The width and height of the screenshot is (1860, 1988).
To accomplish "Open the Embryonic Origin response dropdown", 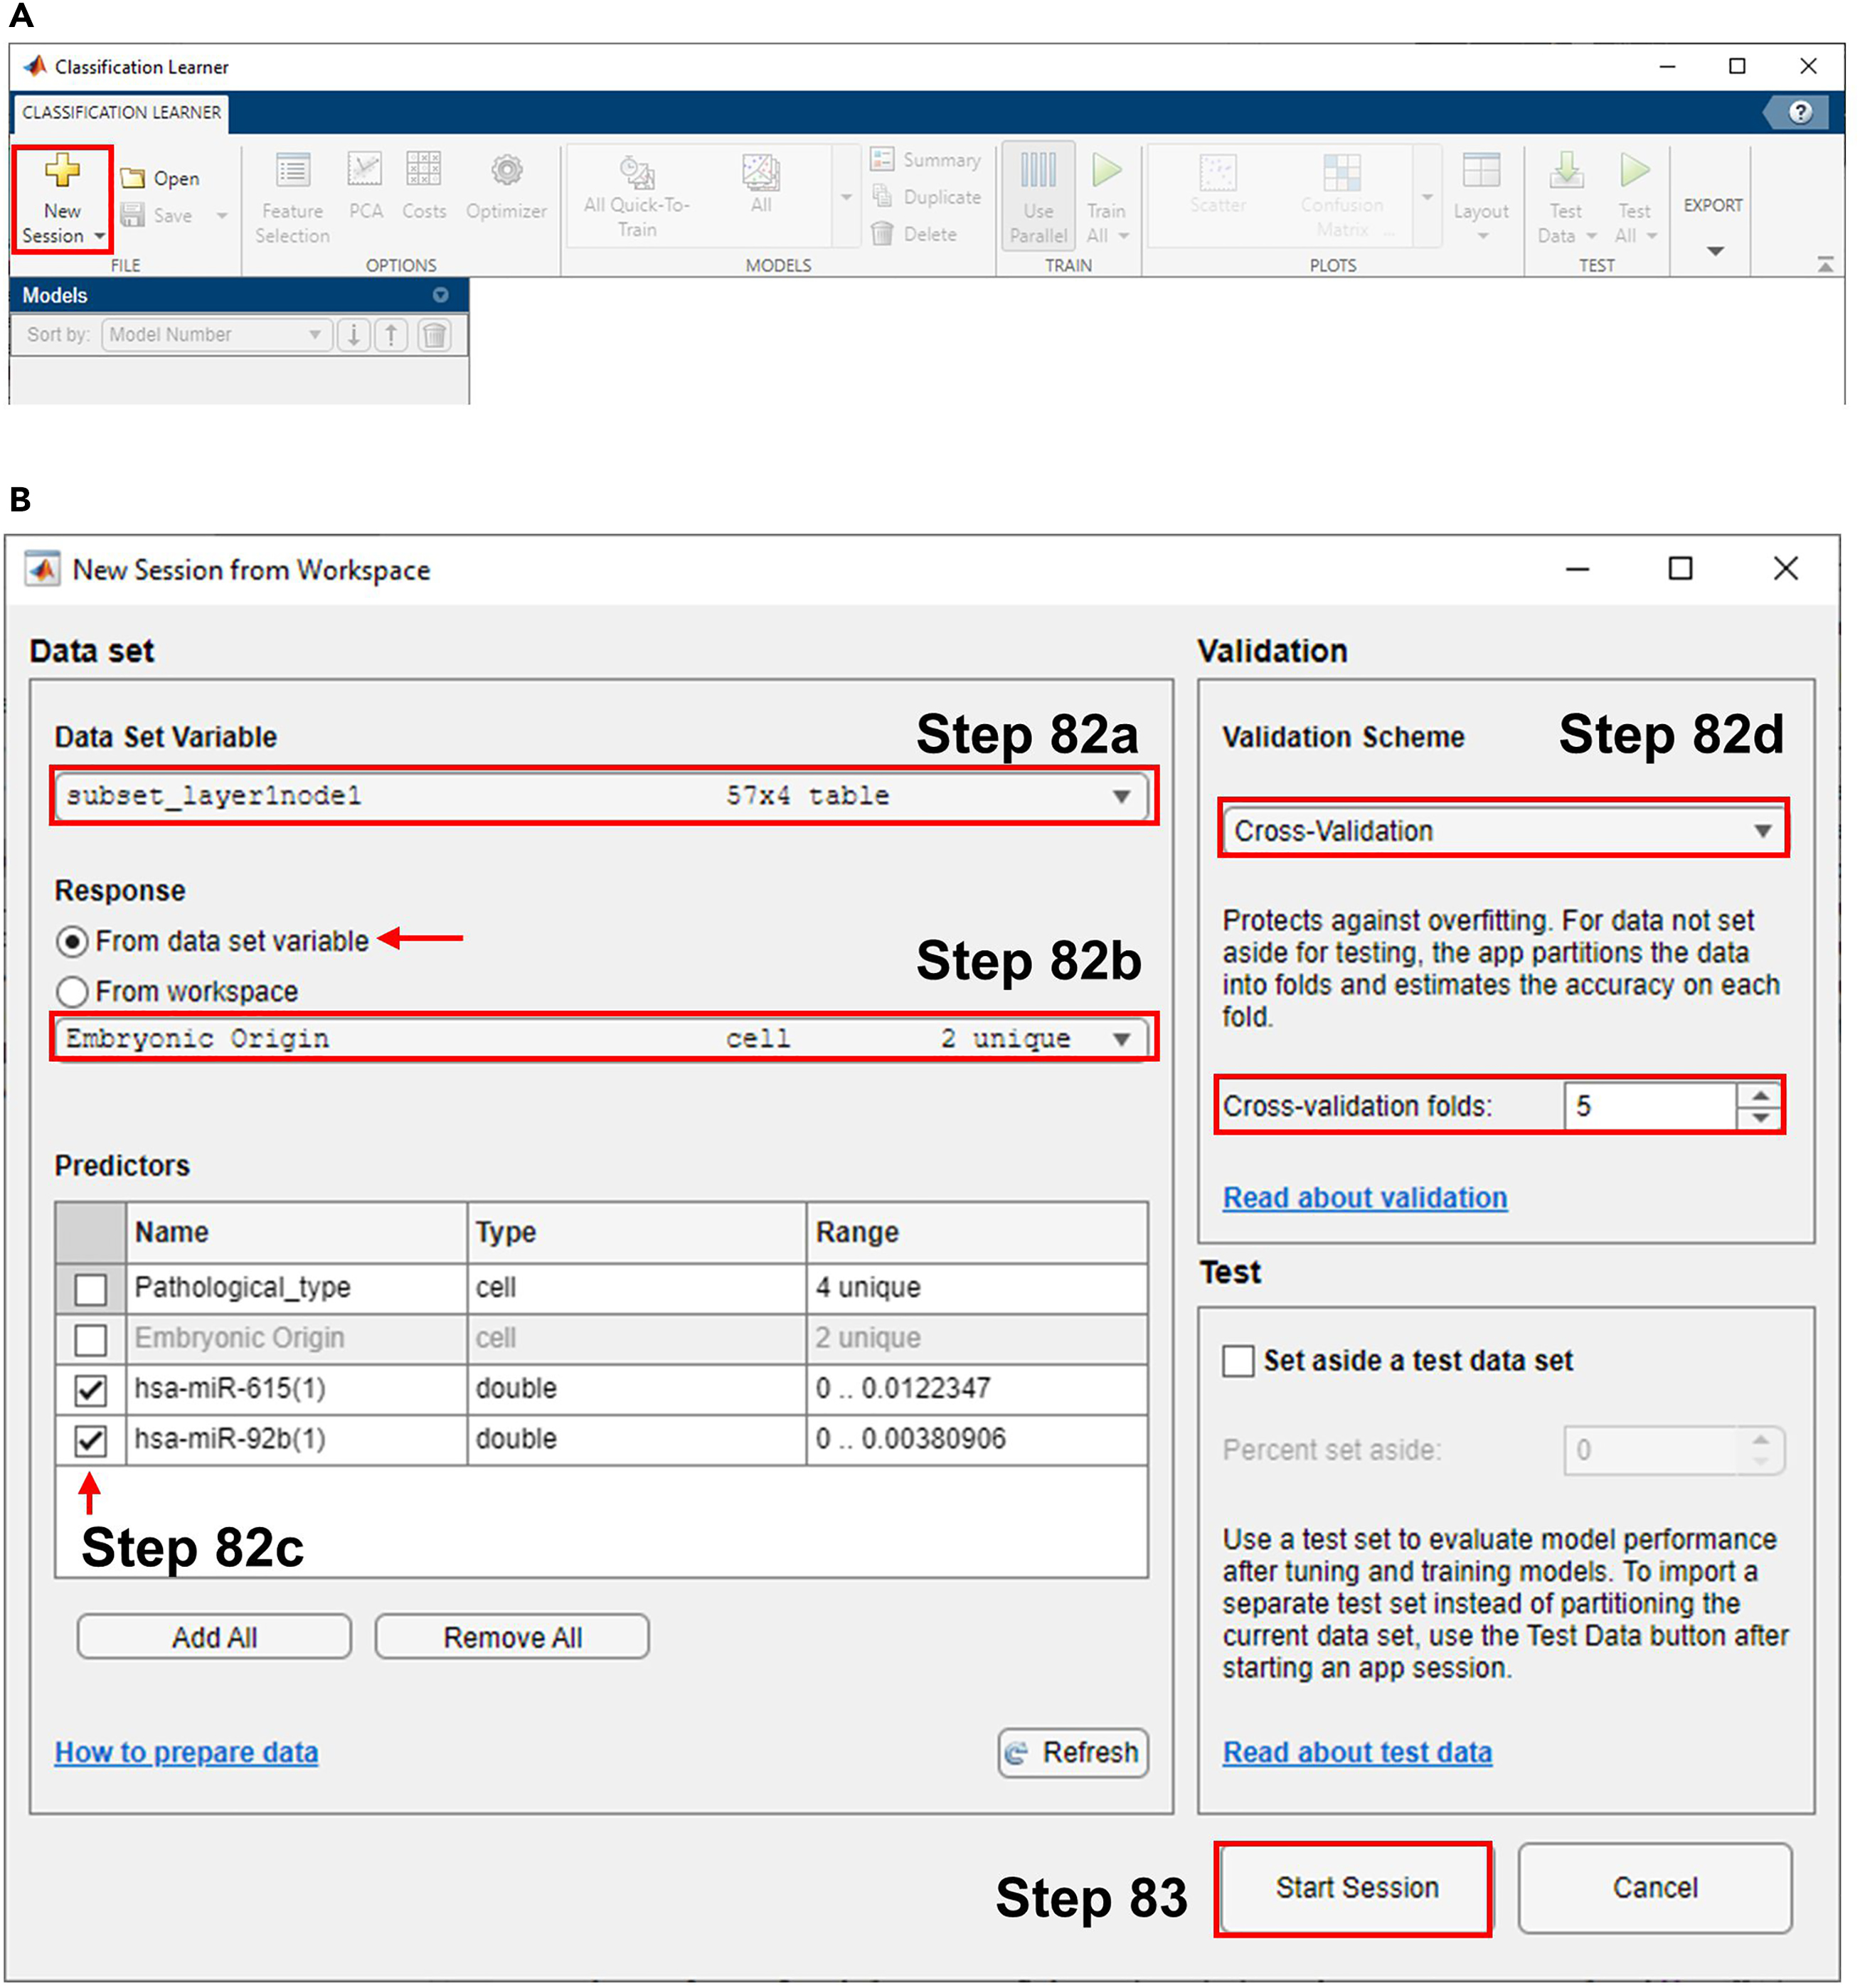I will (x=1121, y=1040).
